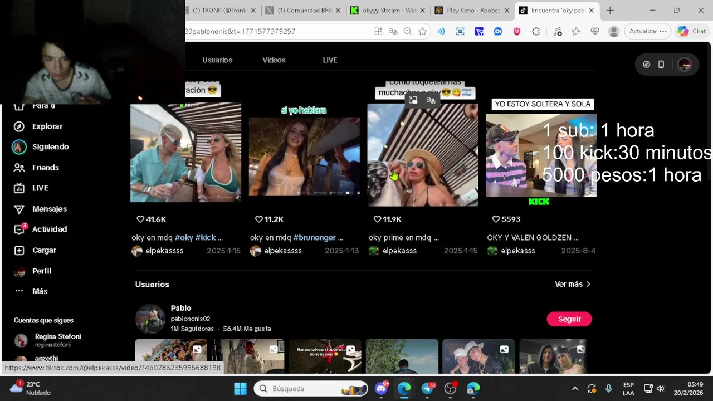Image resolution: width=713 pixels, height=401 pixels.
Task: Open Copilot Chat button
Action: click(692, 31)
